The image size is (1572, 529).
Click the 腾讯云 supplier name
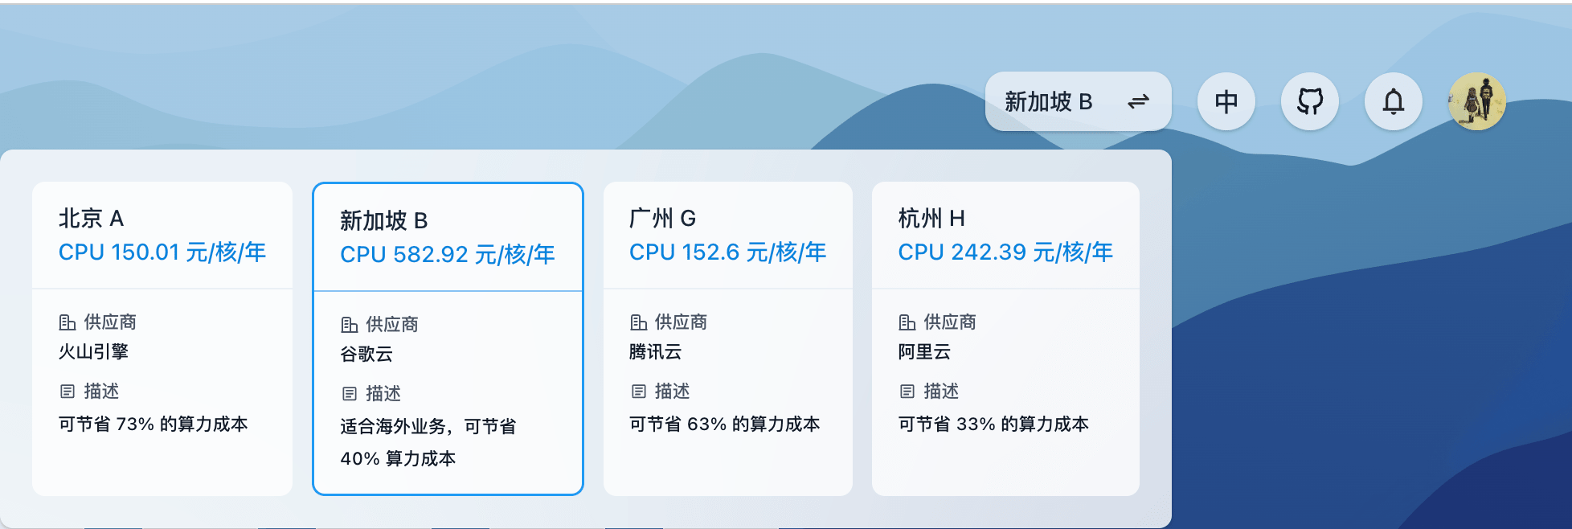pos(655,352)
